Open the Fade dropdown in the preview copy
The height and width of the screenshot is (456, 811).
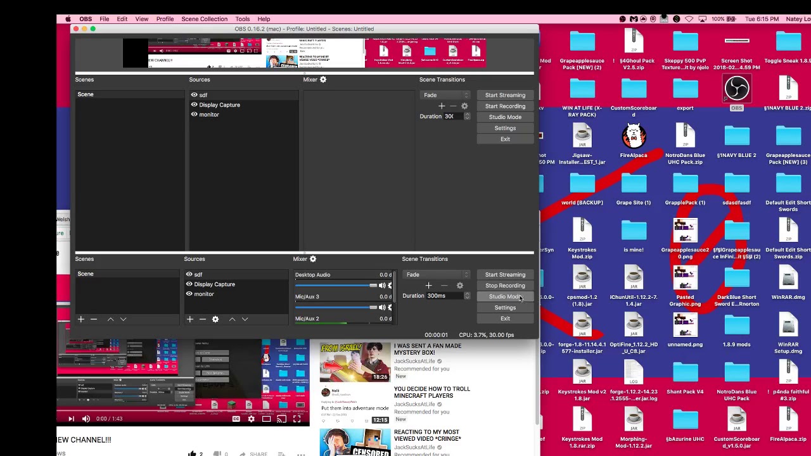pos(446,95)
